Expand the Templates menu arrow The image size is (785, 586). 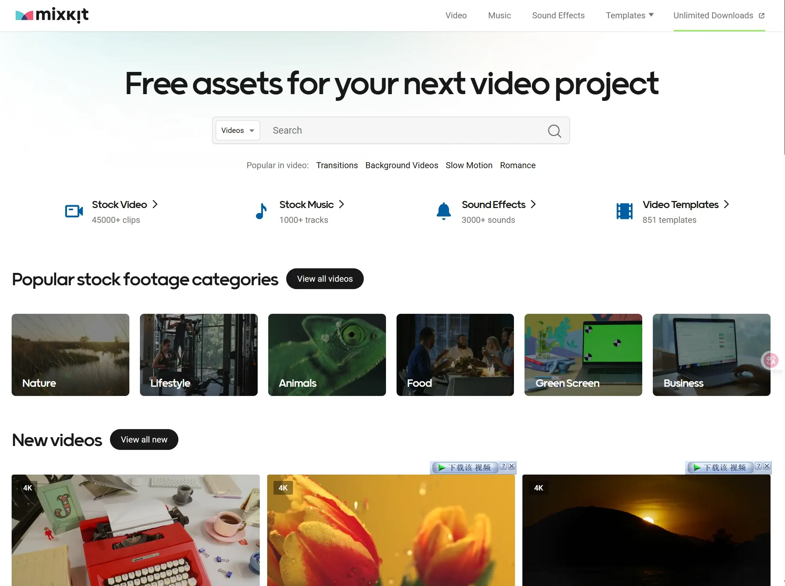[651, 15]
